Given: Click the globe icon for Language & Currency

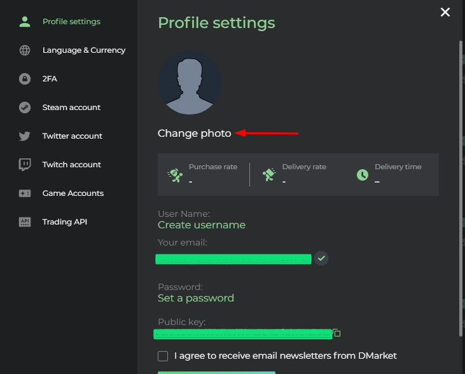Looking at the screenshot, I should coord(25,50).
